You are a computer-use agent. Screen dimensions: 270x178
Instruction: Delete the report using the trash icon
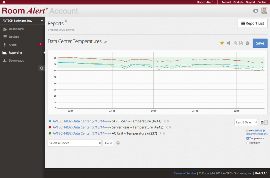pos(247,43)
